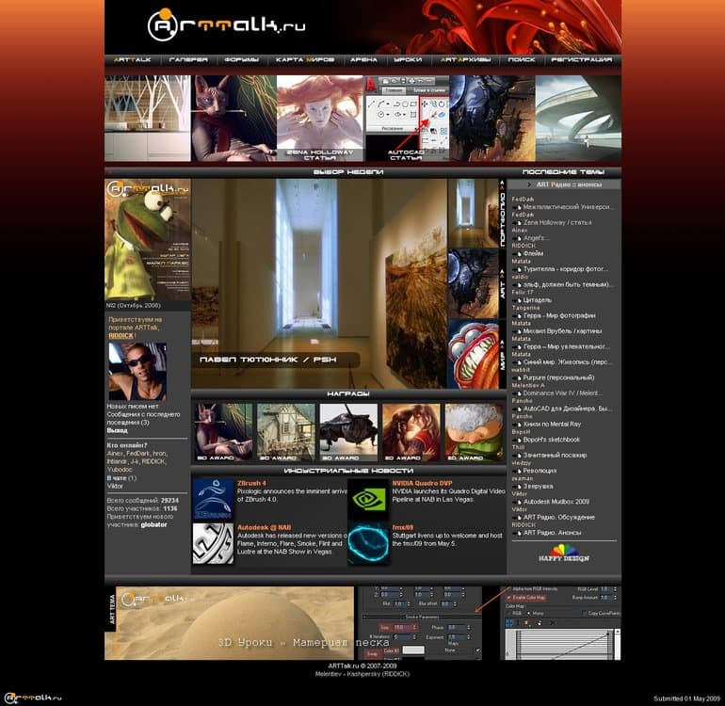Viewport: 725px width, 706px height.
Task: Click the arrow icon beside 'Книги по Mental Ray'
Action: click(518, 425)
